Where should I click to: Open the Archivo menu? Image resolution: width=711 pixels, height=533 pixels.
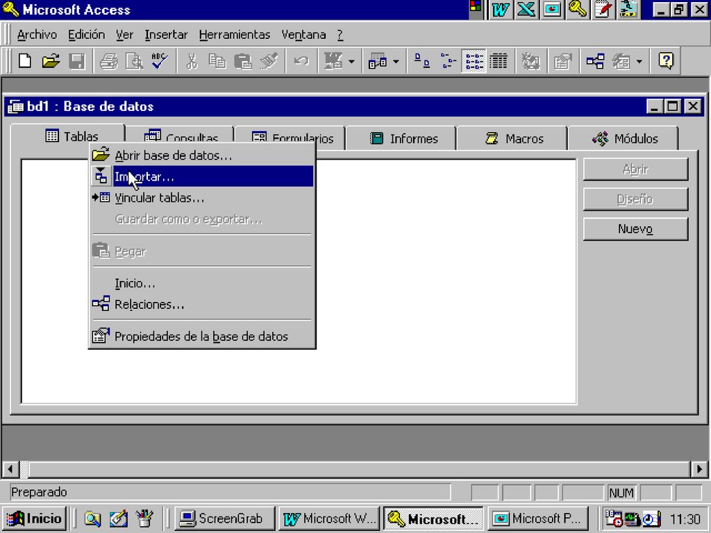coord(37,35)
